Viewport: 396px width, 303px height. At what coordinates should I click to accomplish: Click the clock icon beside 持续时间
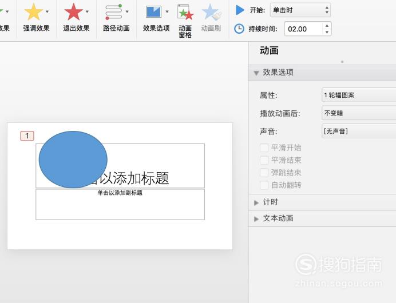239,29
